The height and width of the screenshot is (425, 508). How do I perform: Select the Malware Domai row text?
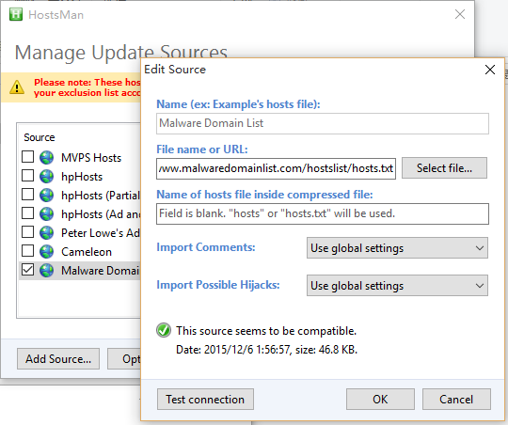point(101,271)
